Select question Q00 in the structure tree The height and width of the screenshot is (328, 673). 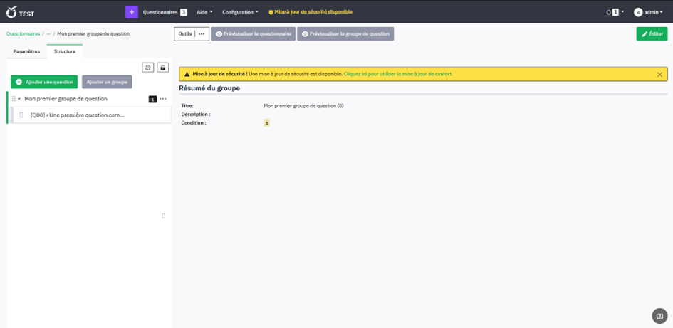(78, 115)
